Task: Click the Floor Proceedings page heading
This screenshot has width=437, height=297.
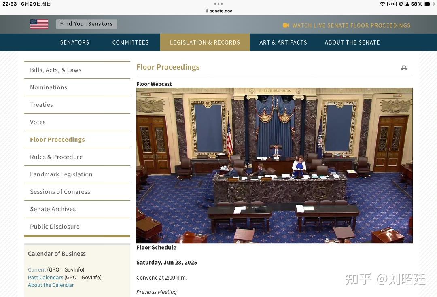Action: point(168,67)
